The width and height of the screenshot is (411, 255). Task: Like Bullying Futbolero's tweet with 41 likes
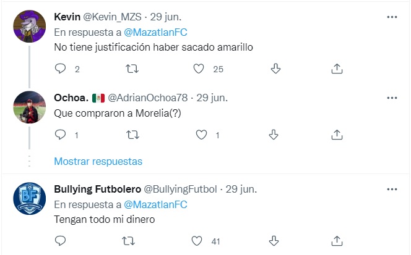click(x=199, y=241)
